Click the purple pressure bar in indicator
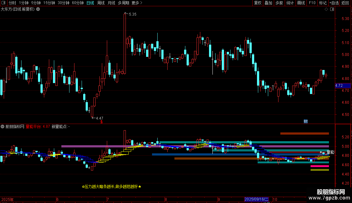The image size is (352, 203). [x=195, y=146]
